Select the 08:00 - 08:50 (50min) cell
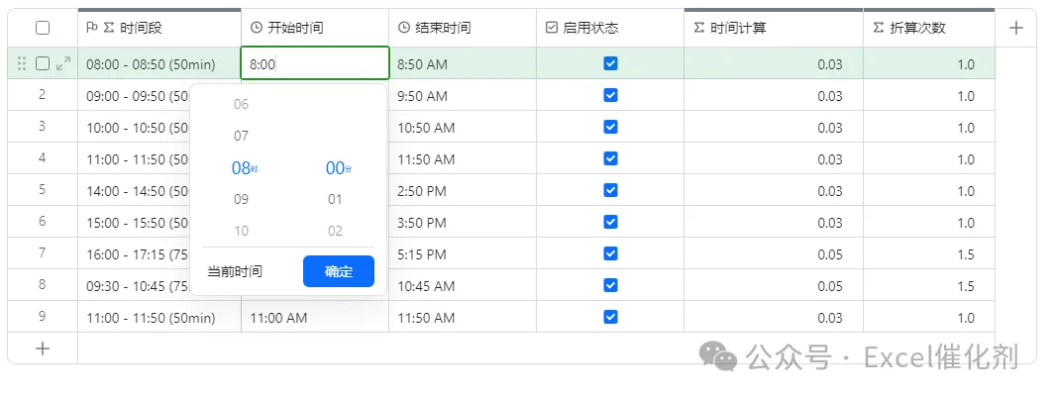Image resolution: width=1052 pixels, height=399 pixels. tap(159, 63)
